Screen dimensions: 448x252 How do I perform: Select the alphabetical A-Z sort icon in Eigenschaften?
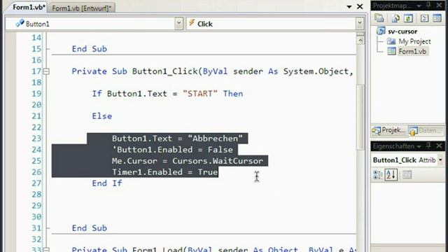391,174
